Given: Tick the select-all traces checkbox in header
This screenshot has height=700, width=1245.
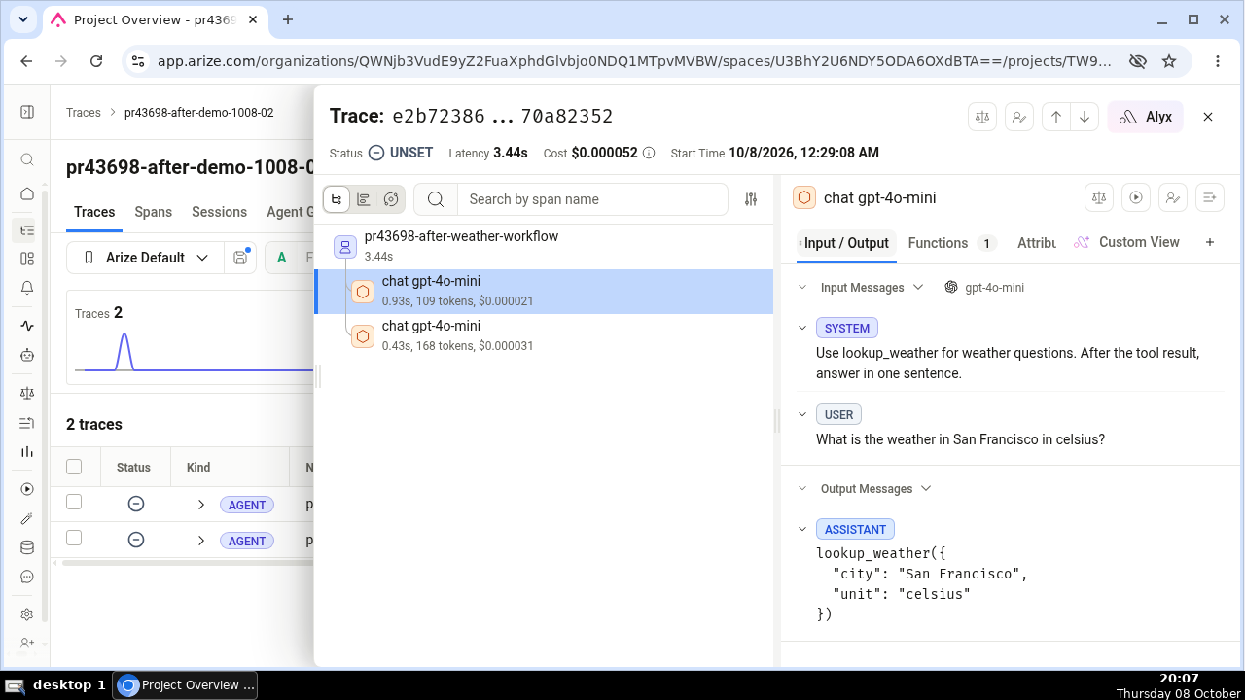Looking at the screenshot, I should [74, 467].
